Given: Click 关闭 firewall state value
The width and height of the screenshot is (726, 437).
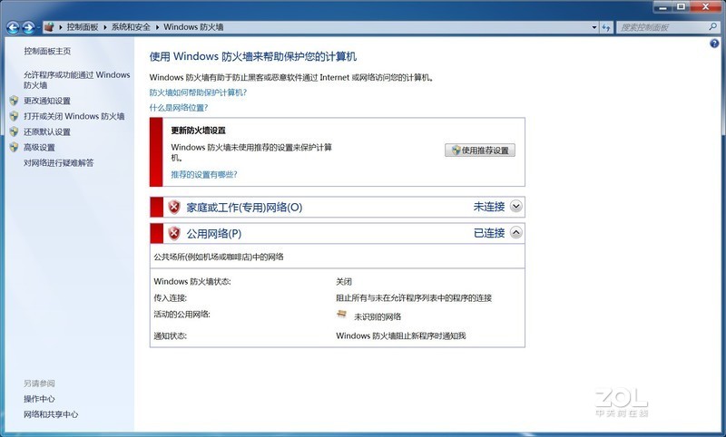Looking at the screenshot, I should [x=344, y=281].
